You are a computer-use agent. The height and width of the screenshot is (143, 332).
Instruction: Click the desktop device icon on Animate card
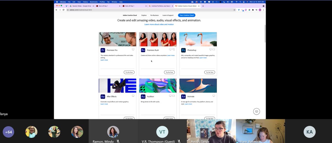point(214,96)
